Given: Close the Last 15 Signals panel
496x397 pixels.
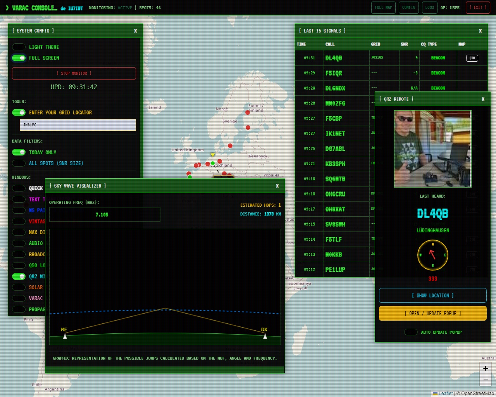Looking at the screenshot, I should pyautogui.click(x=480, y=31).
